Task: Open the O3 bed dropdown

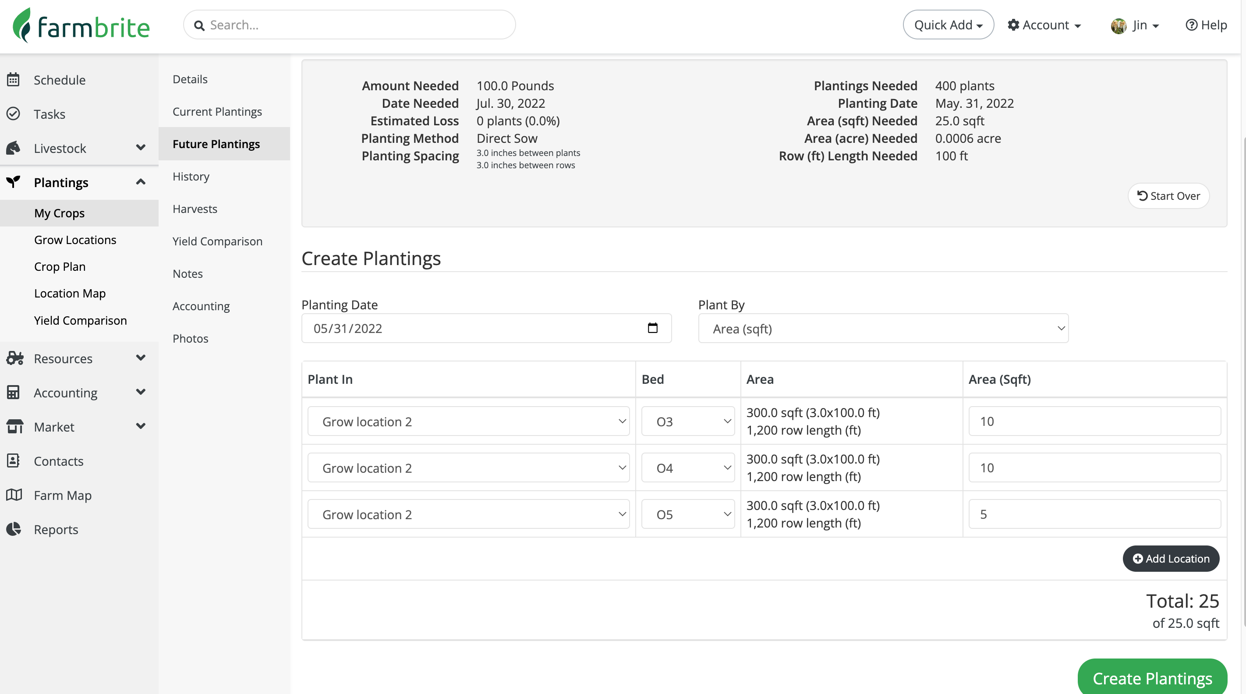Action: [x=687, y=421]
